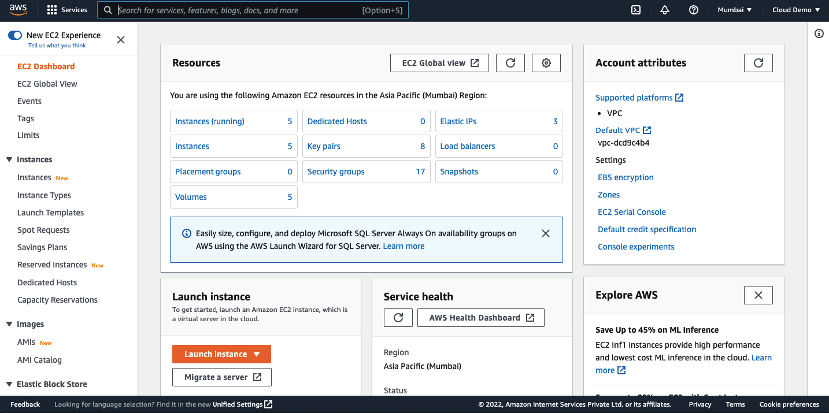Click the Migrate a server button
This screenshot has height=413, width=829.
222,377
